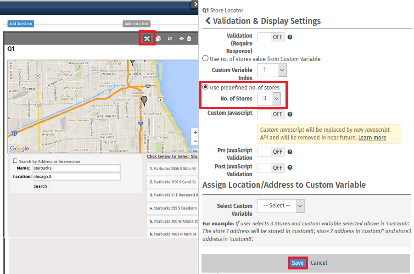This screenshot has width=414, height=274.
Task: Open question settings wrench icon
Action: click(147, 39)
